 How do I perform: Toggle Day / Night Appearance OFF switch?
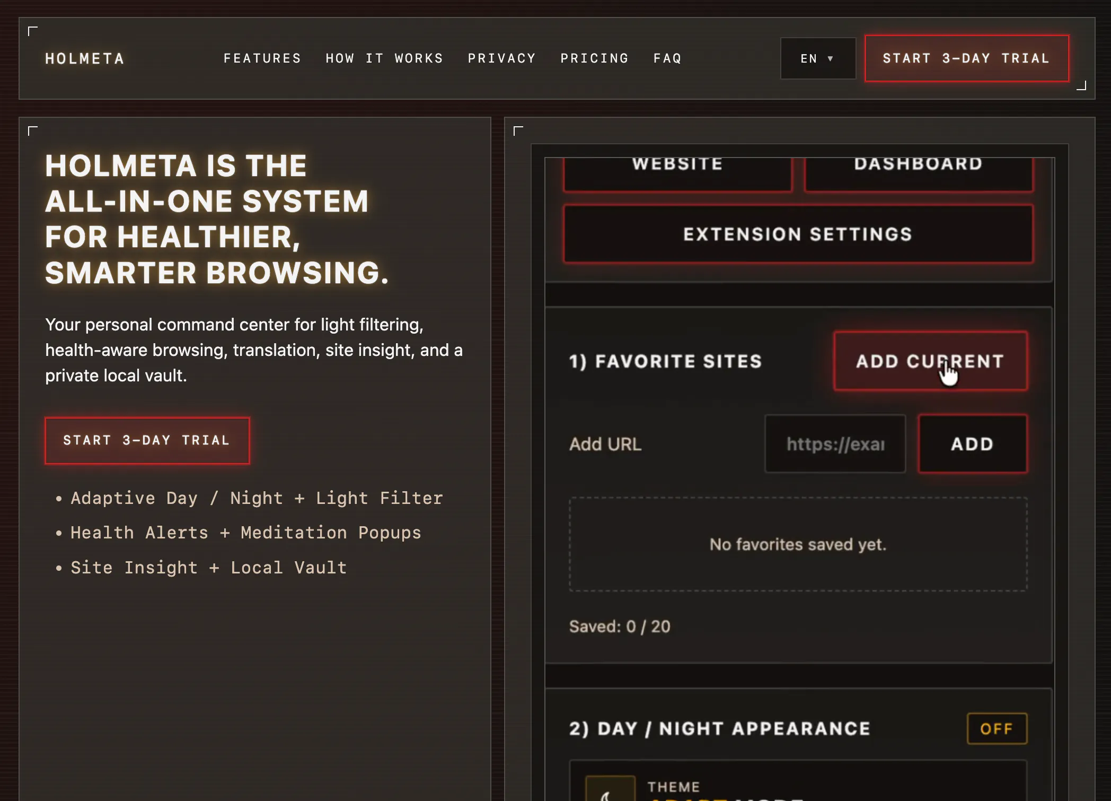click(997, 728)
